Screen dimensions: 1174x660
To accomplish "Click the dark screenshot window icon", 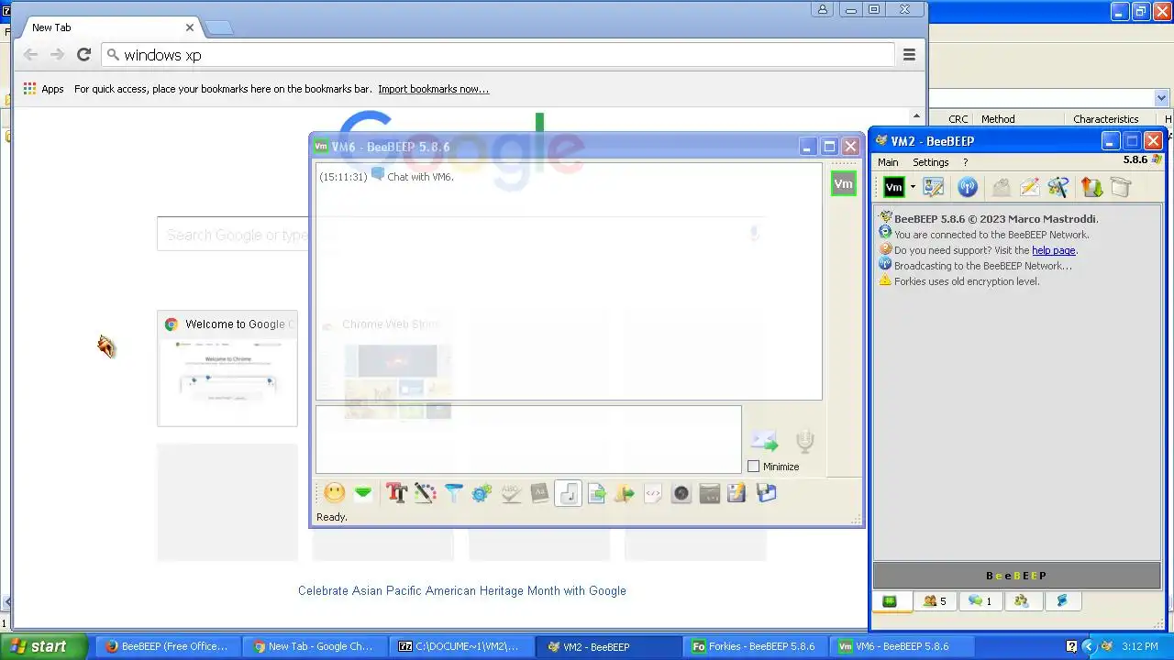I will tap(710, 493).
